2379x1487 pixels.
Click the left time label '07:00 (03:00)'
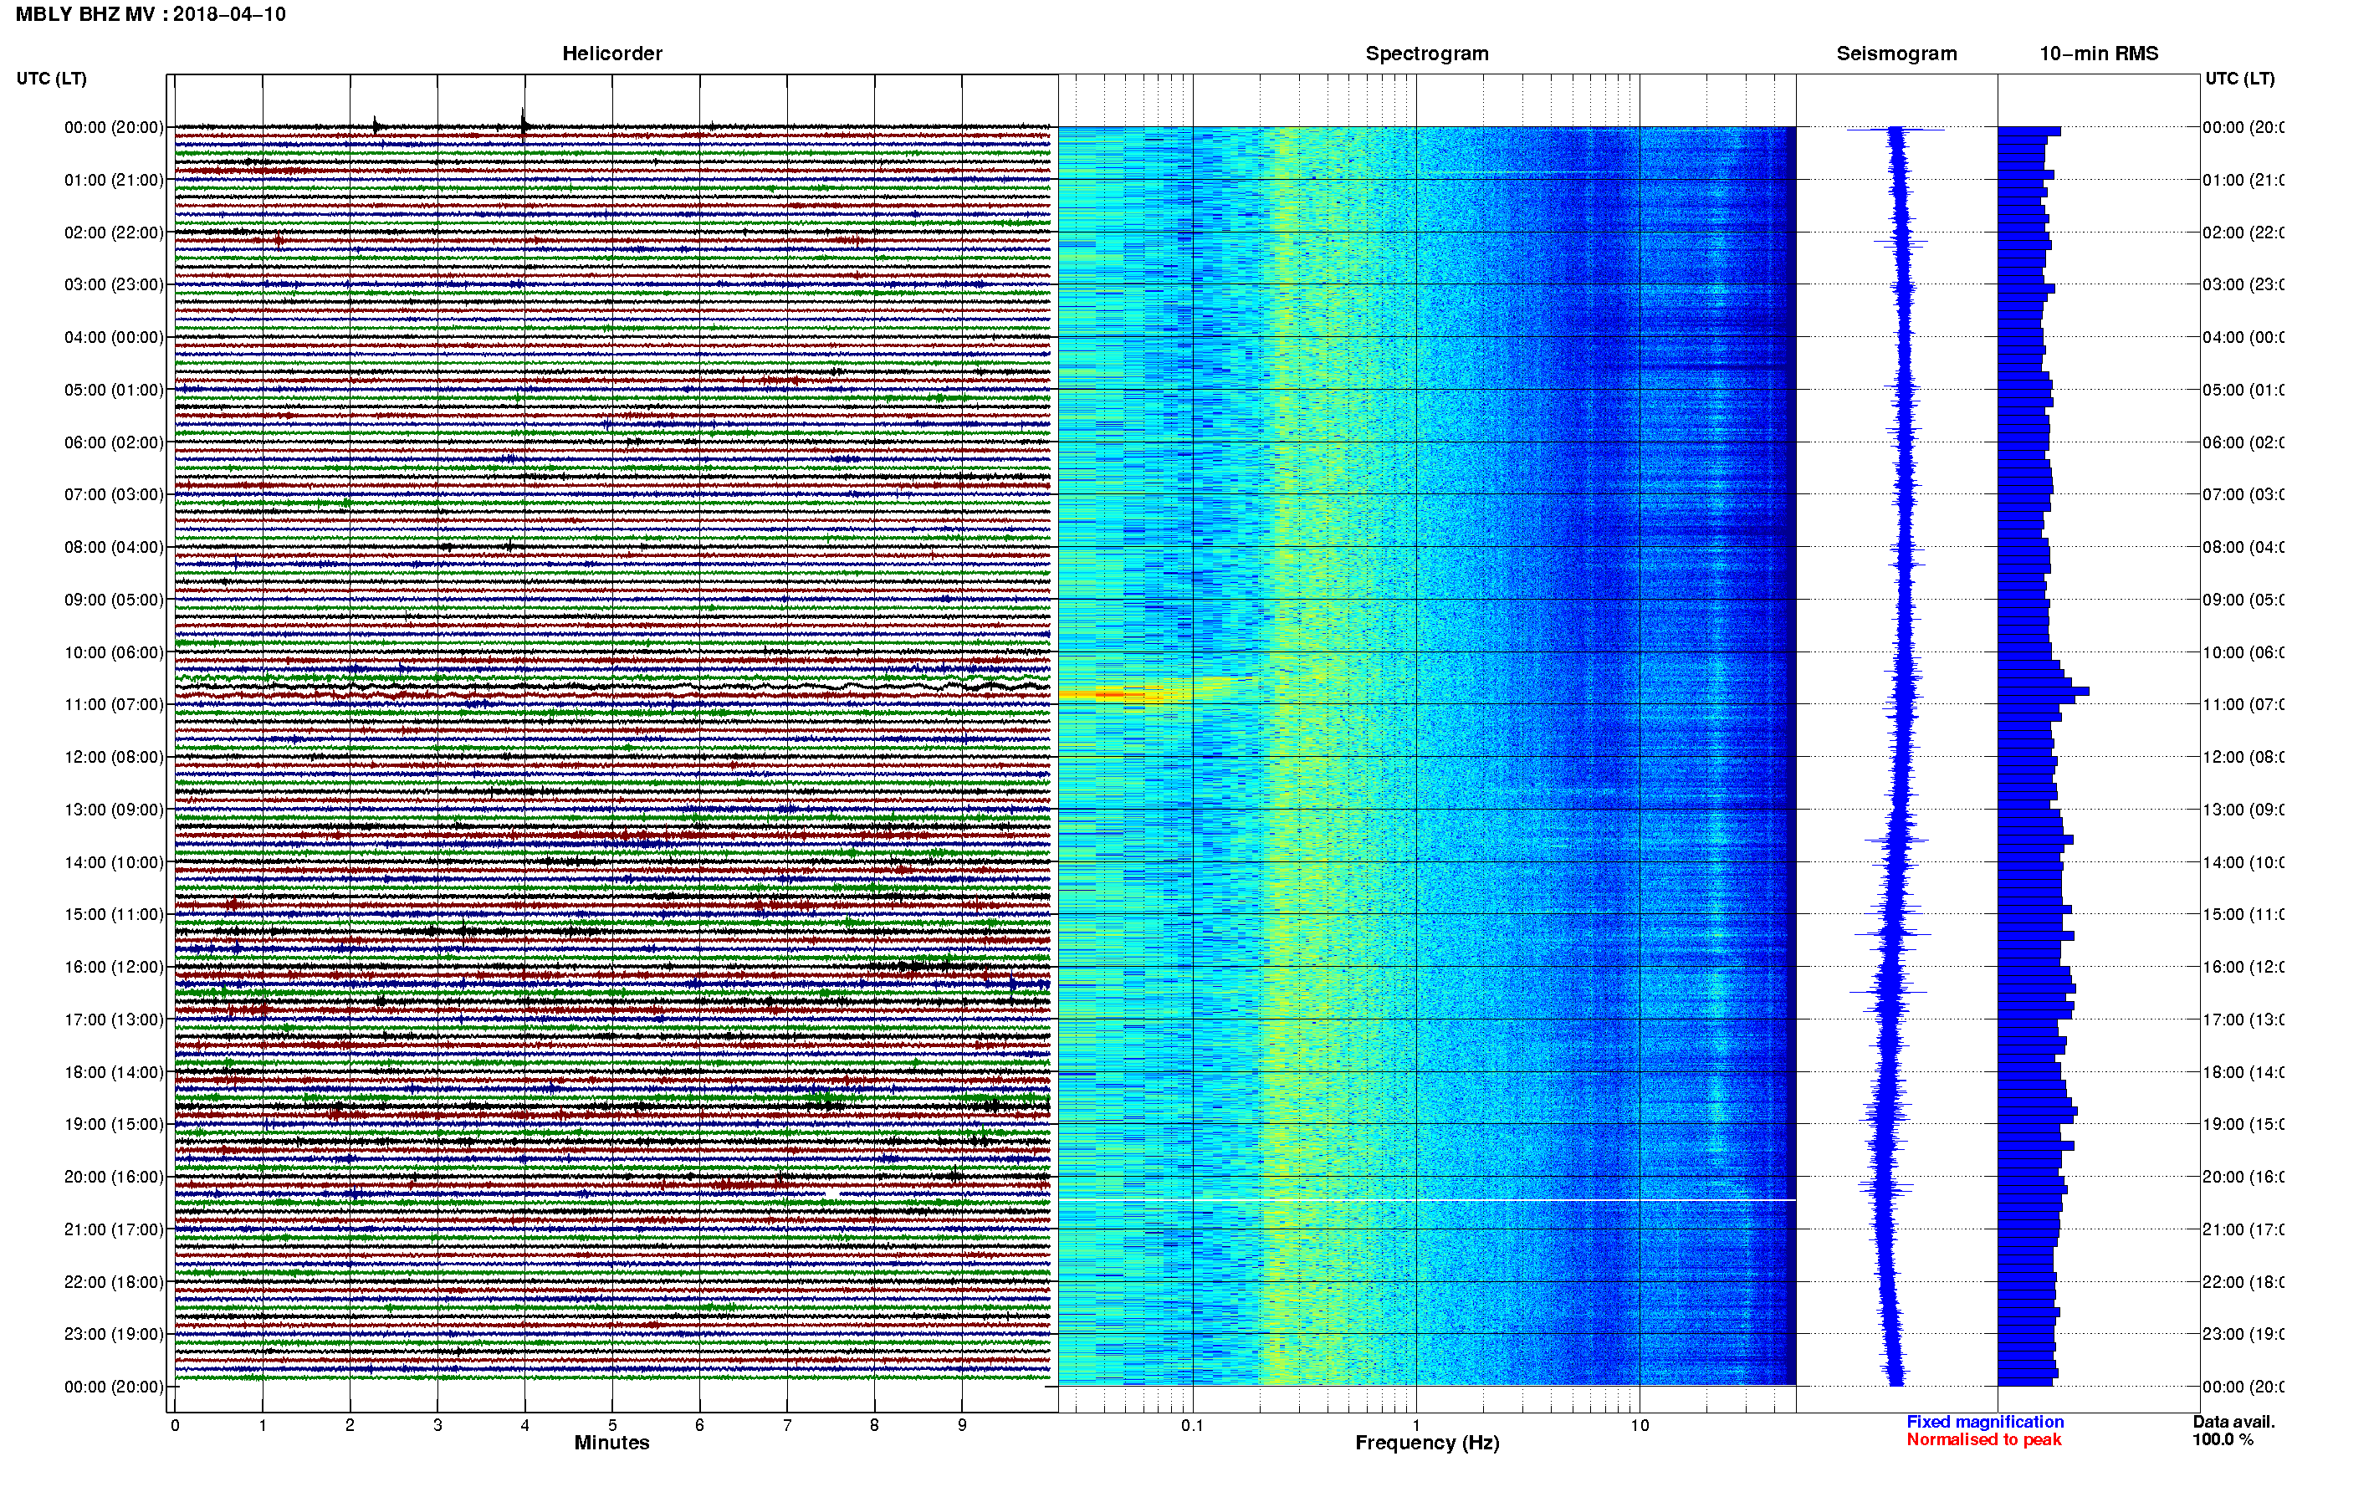tap(113, 493)
